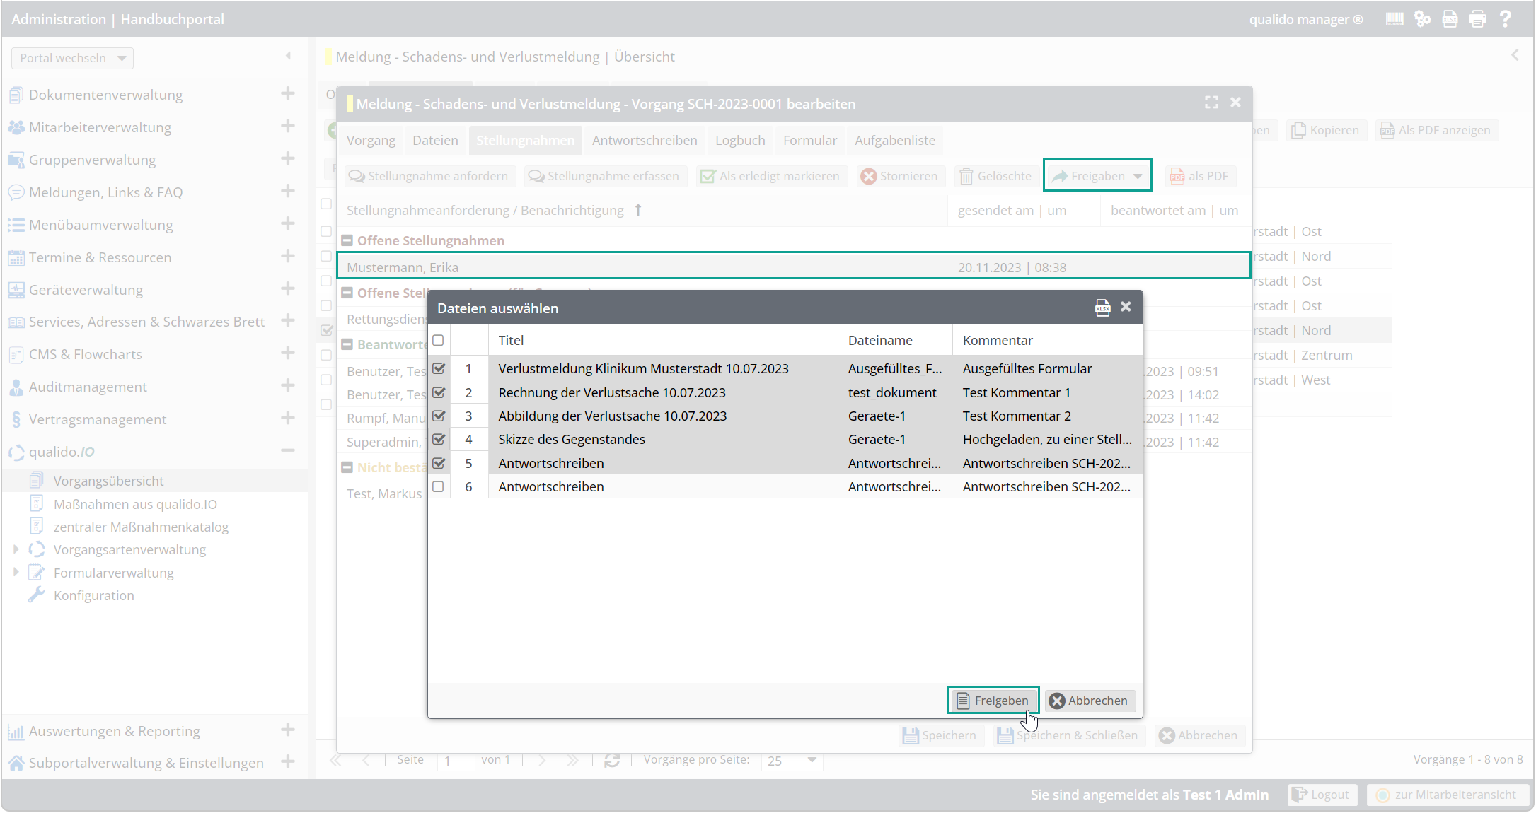Collapse right panel with top-right chevron
The height and width of the screenshot is (813, 1536).
pos(1515,55)
